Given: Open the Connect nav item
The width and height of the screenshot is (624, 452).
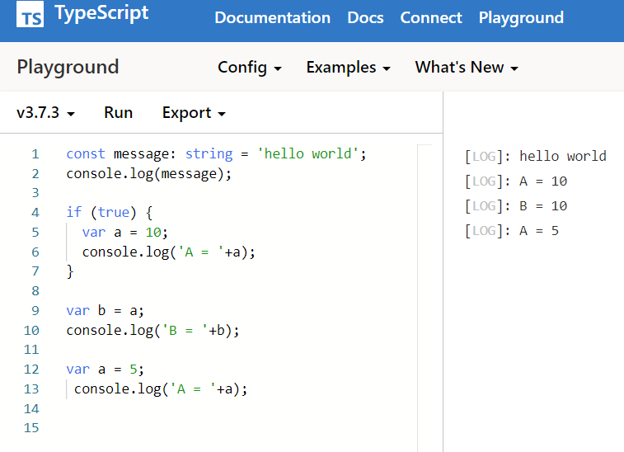Looking at the screenshot, I should [x=431, y=17].
